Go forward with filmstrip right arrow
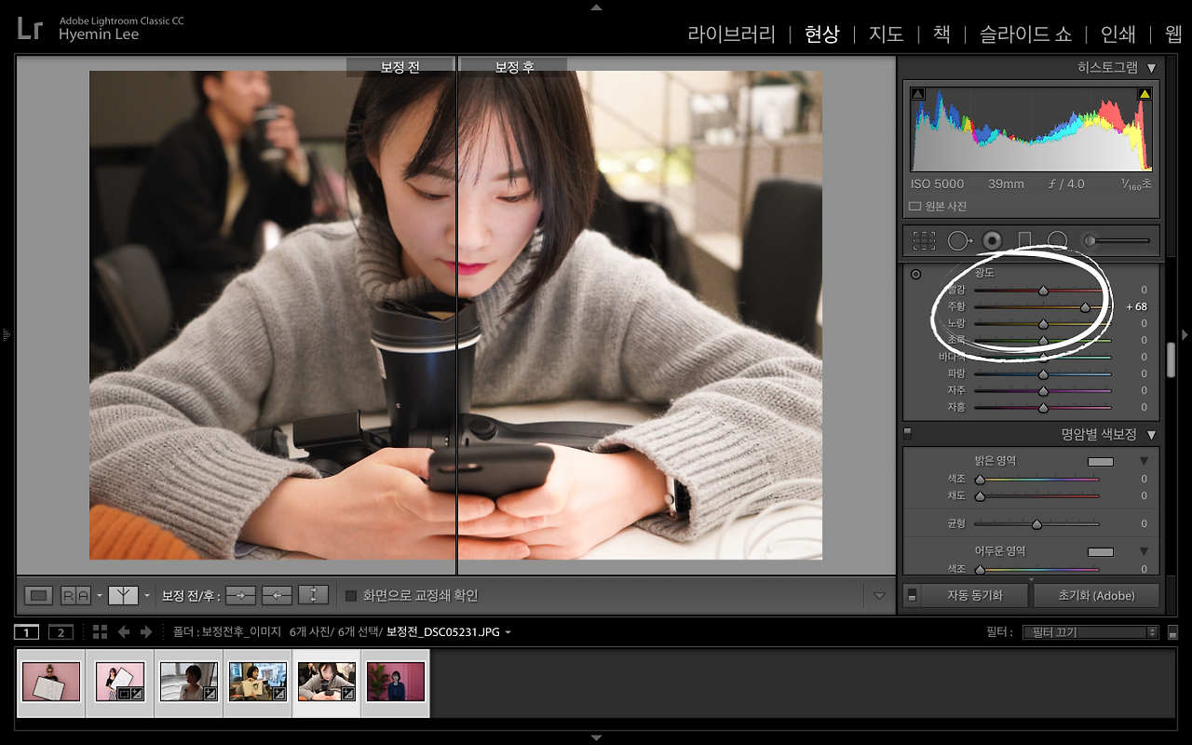Screen dimensions: 1192x745 coord(146,632)
